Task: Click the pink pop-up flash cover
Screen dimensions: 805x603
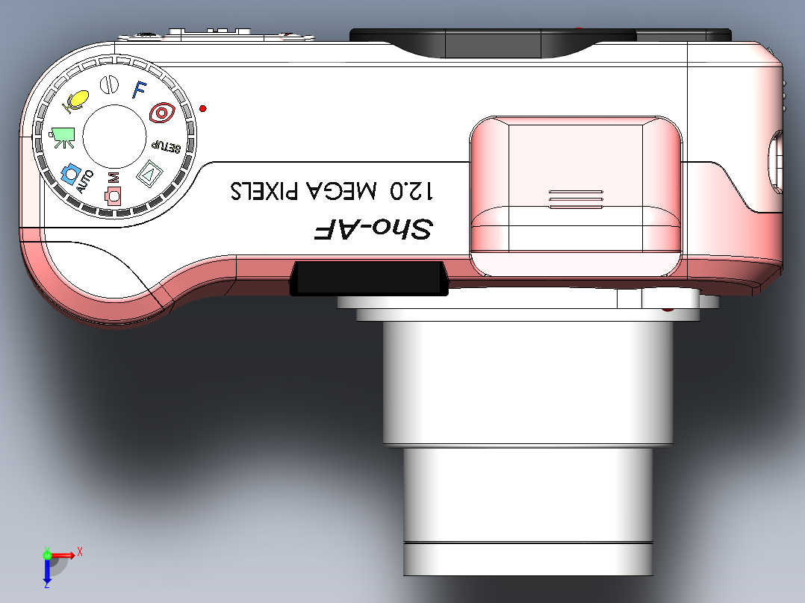Action: (576, 196)
